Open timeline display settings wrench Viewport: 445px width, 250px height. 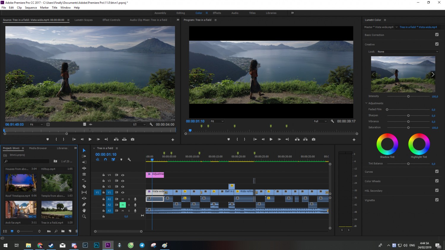129,160
